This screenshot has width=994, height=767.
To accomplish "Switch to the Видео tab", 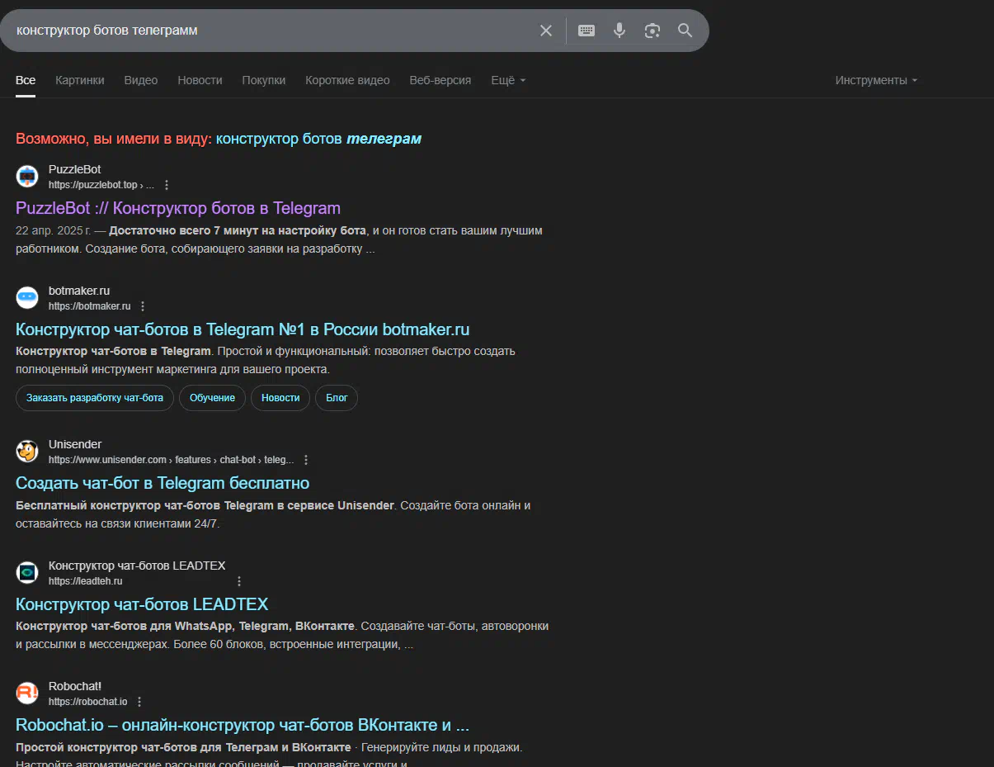I will coord(141,80).
